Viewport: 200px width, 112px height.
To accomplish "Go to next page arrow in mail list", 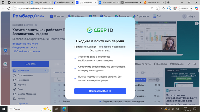I will point(159,73).
